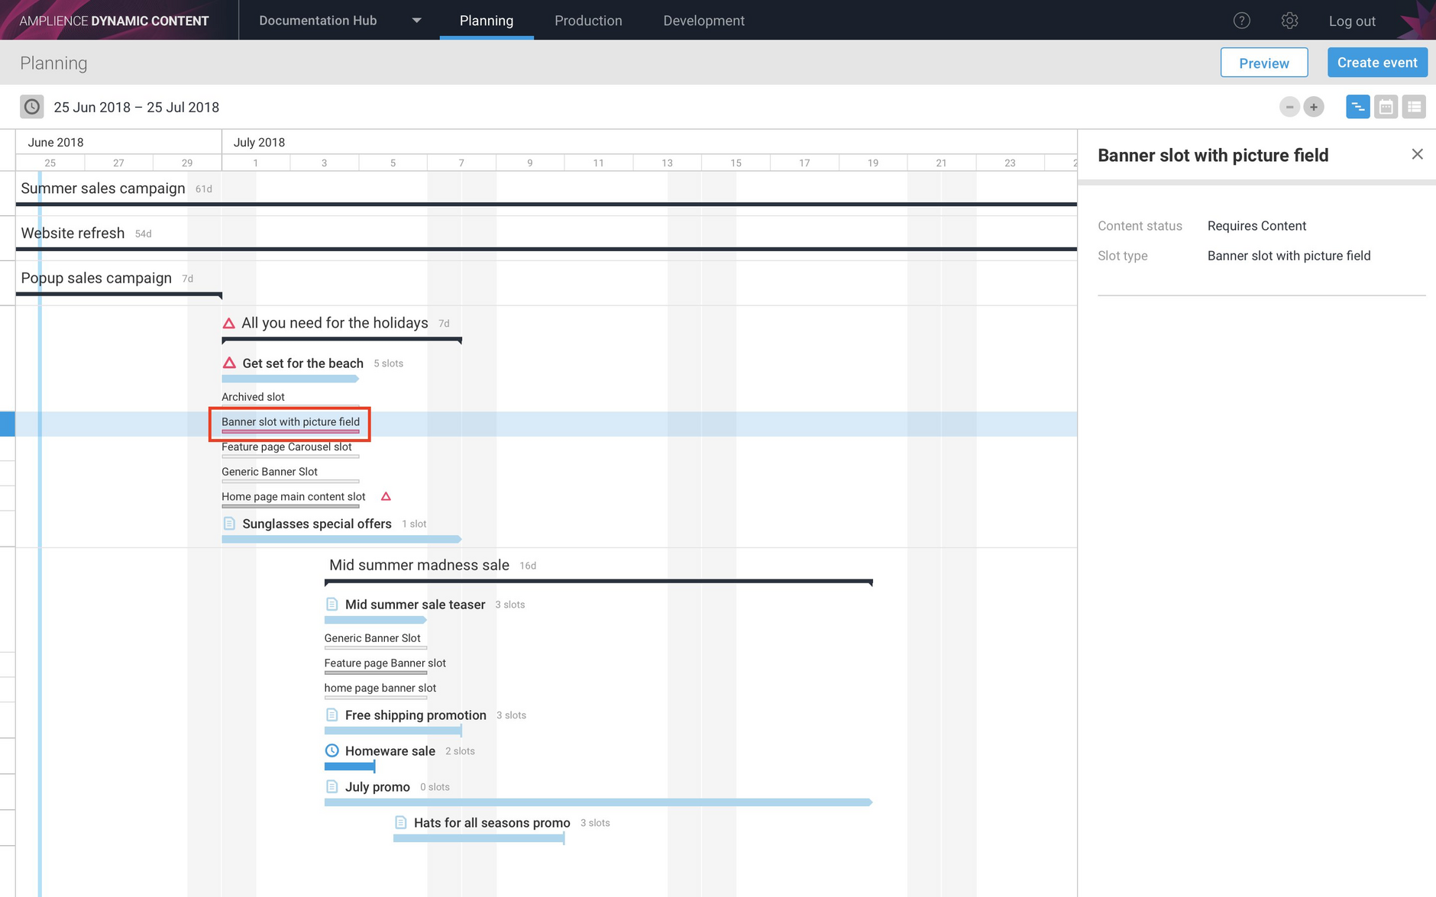
Task: Click document icon beside July promo
Action: click(x=332, y=786)
